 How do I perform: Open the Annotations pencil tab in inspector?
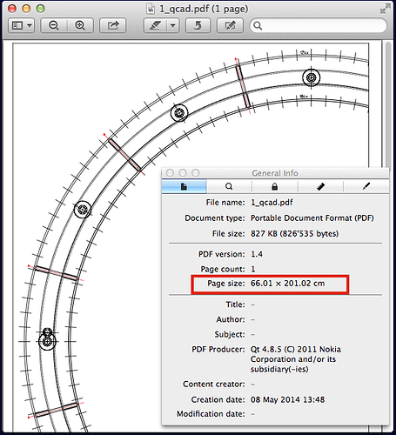[x=366, y=186]
